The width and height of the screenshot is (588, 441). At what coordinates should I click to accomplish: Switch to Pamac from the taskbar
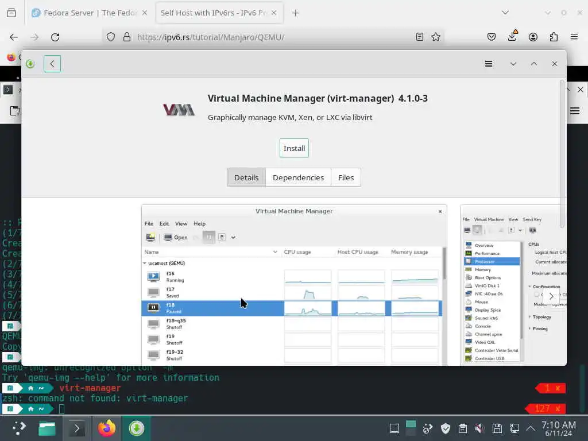(137, 428)
